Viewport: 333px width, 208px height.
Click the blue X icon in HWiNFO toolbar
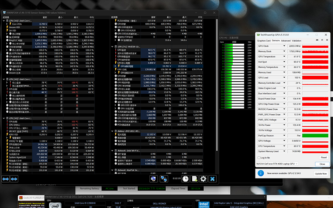(x=212, y=179)
